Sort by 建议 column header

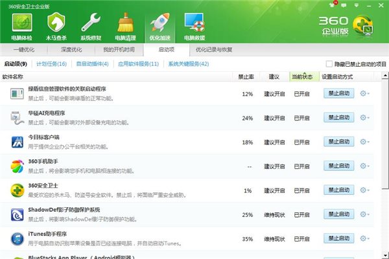coord(274,77)
